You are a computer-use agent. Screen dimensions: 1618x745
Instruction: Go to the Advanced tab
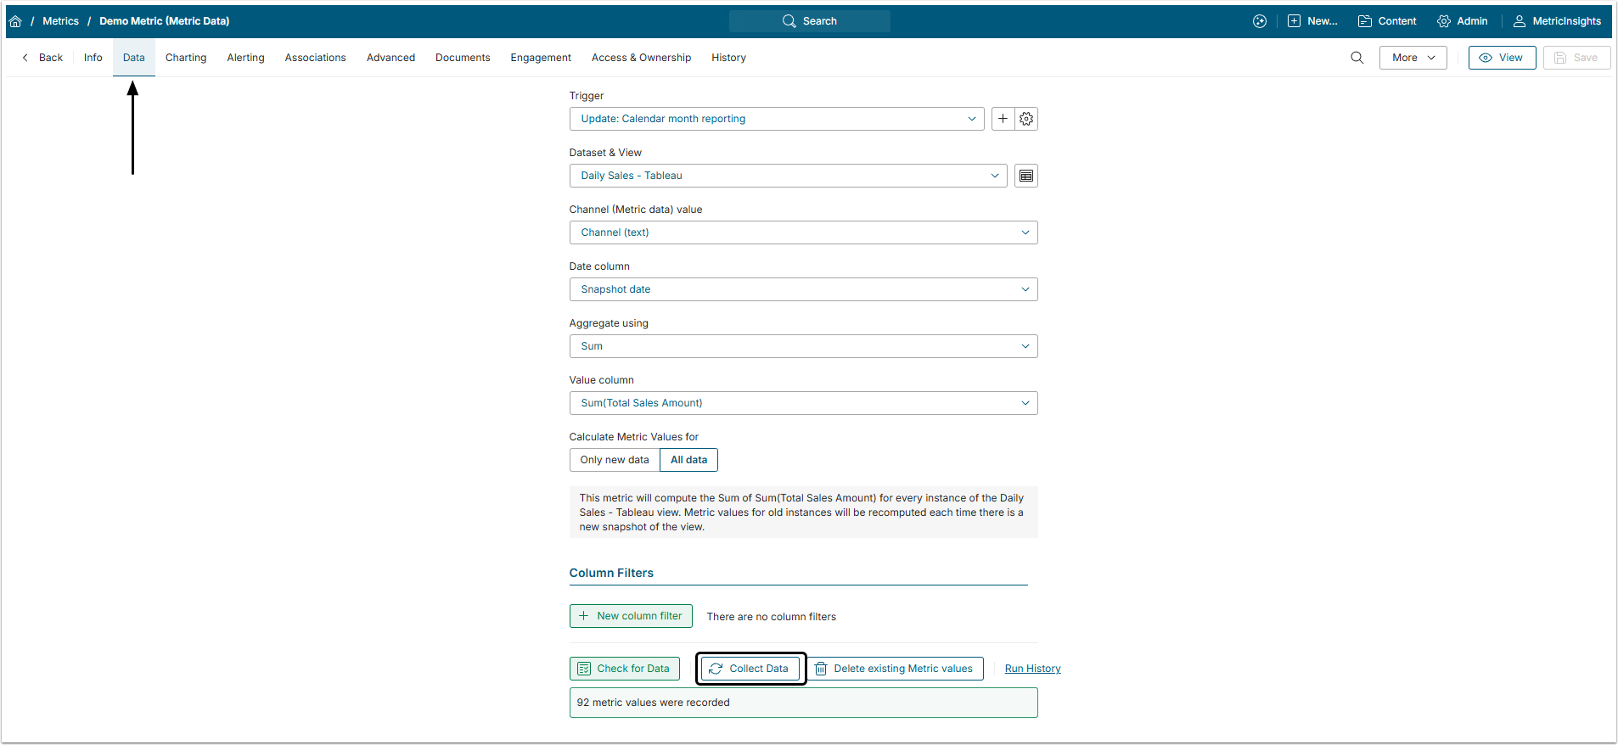click(x=391, y=58)
